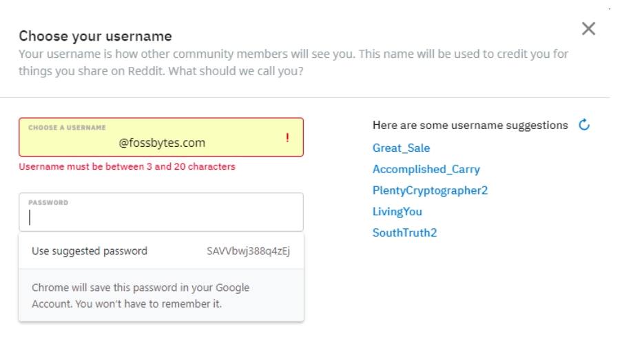This screenshot has height=349, width=620.
Task: Use the LivingYou username suggestion
Action: 397,212
